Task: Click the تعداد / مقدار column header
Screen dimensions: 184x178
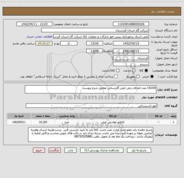Action: [x=43, y=116]
